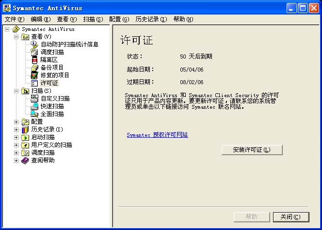Viewport: 322px width, 230px height.
Task: Select the 修复的项目 tree label
Action: pos(55,75)
